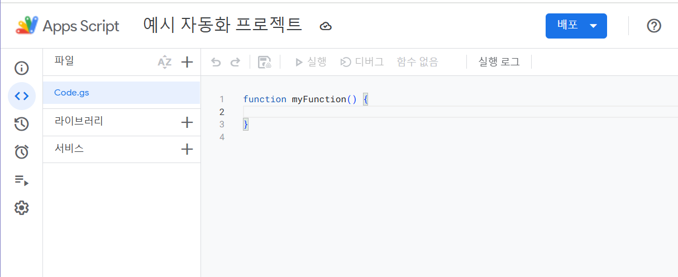Image resolution: width=678 pixels, height=277 pixels.
Task: Open the 배포 deploy dropdown button
Action: [576, 26]
